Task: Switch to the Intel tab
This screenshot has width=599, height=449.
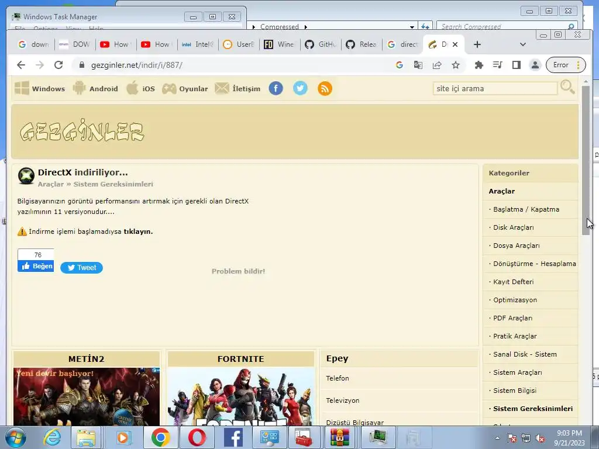Action: [198, 44]
